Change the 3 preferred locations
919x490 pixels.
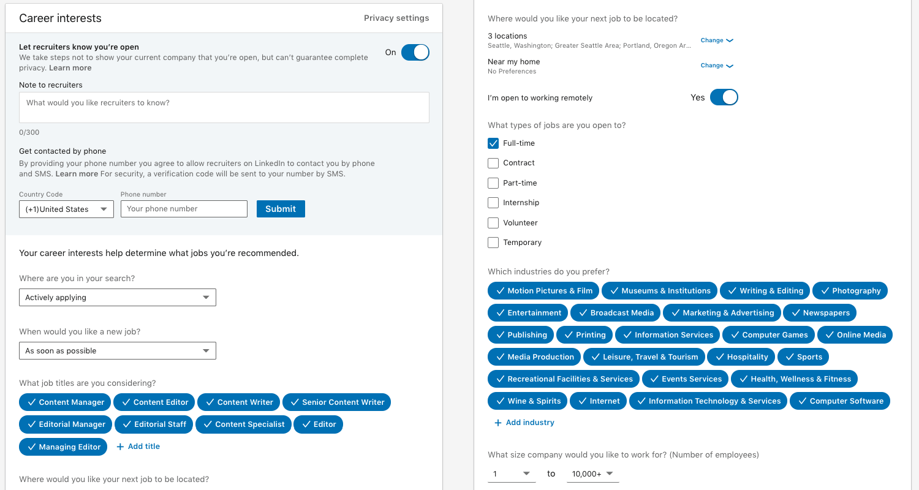pyautogui.click(x=716, y=40)
